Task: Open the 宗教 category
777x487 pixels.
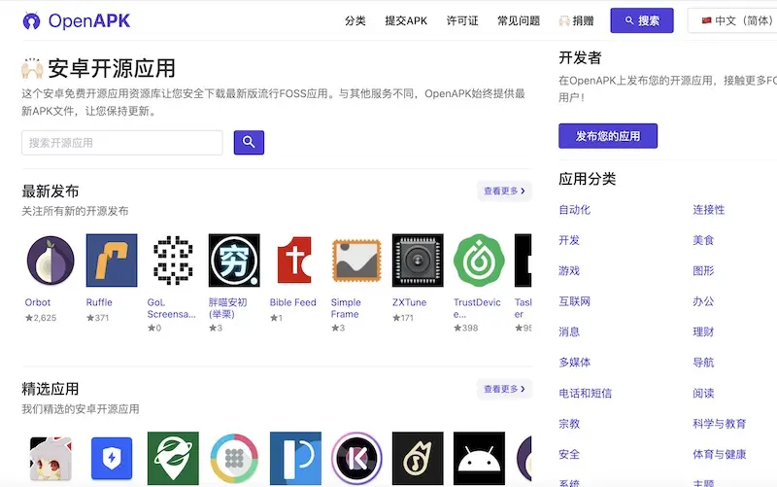Action: [x=569, y=424]
